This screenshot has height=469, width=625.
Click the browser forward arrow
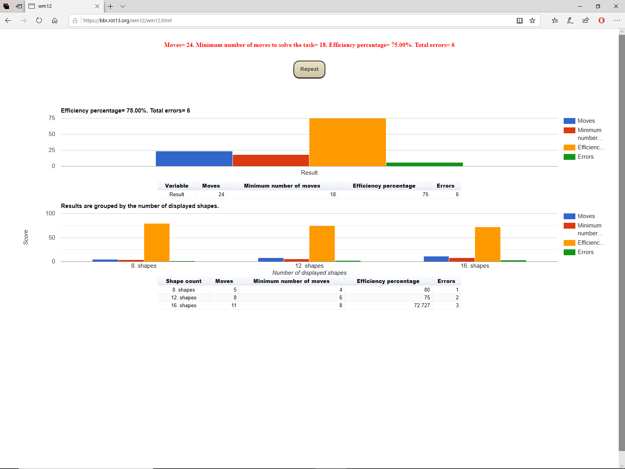coord(24,20)
